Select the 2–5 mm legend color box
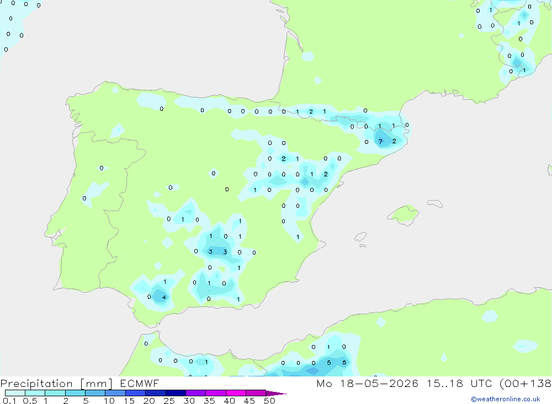The width and height of the screenshot is (552, 404). [75, 393]
